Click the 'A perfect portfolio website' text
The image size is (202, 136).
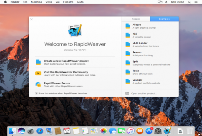[x=146, y=83]
